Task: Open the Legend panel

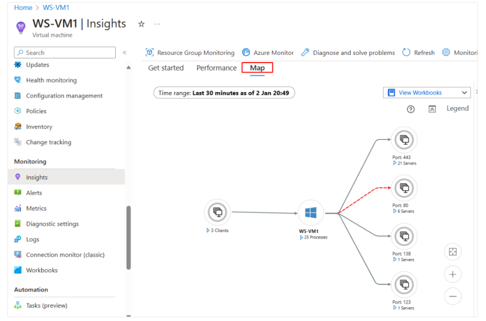Action: coord(458,108)
